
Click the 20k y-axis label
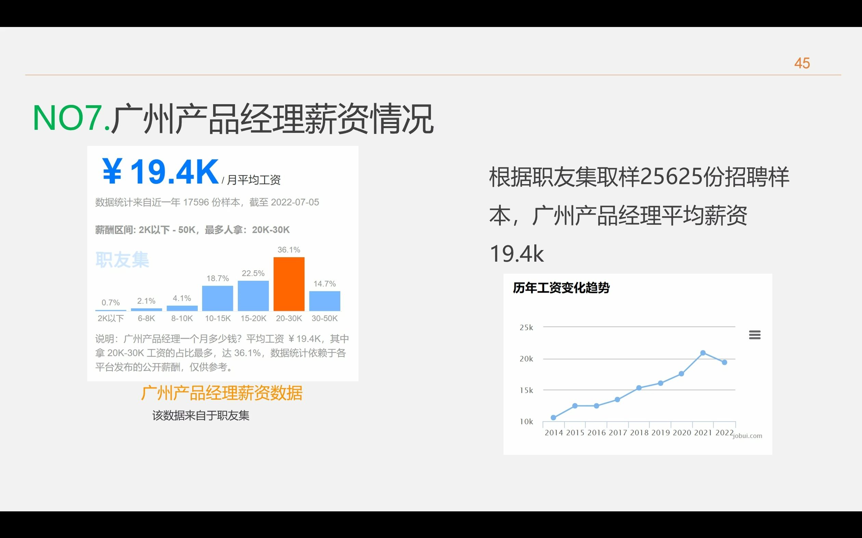526,359
